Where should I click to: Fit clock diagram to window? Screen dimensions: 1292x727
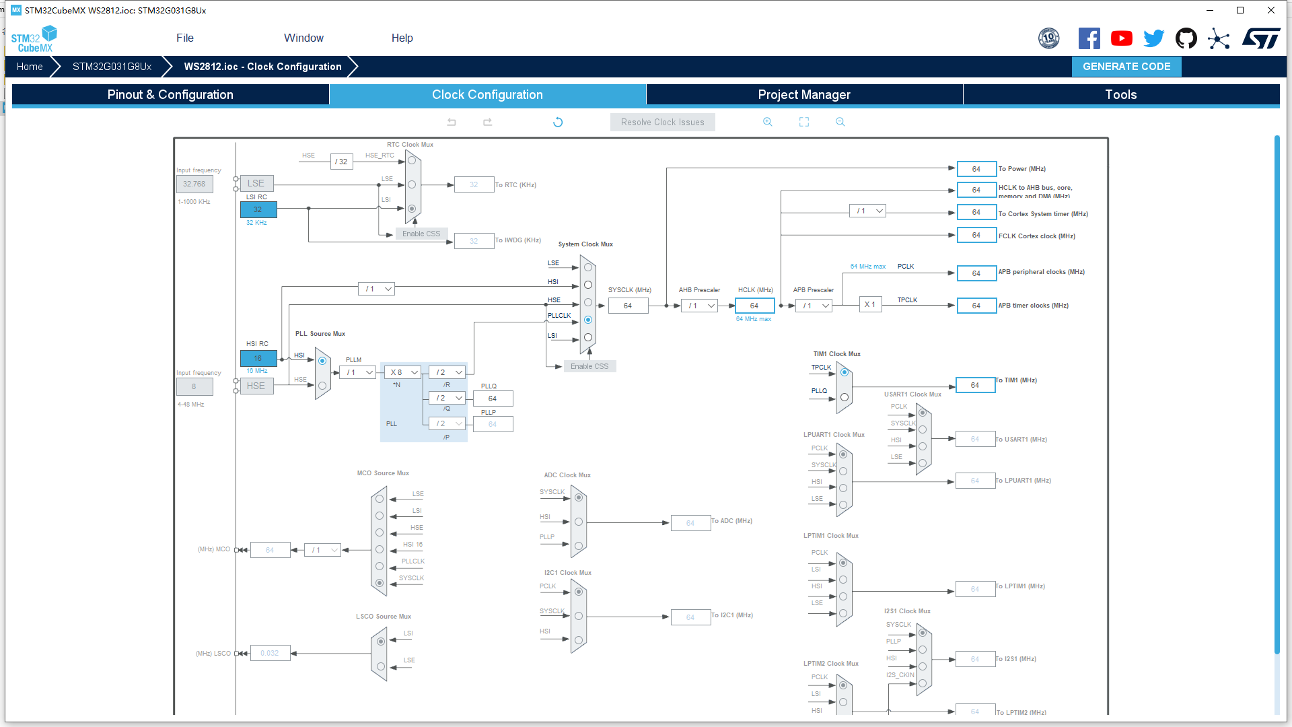(804, 122)
